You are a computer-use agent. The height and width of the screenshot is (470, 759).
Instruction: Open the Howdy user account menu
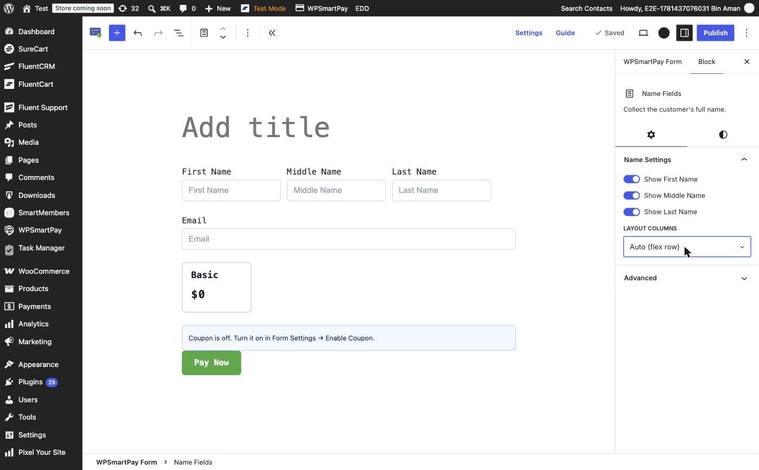click(x=687, y=8)
